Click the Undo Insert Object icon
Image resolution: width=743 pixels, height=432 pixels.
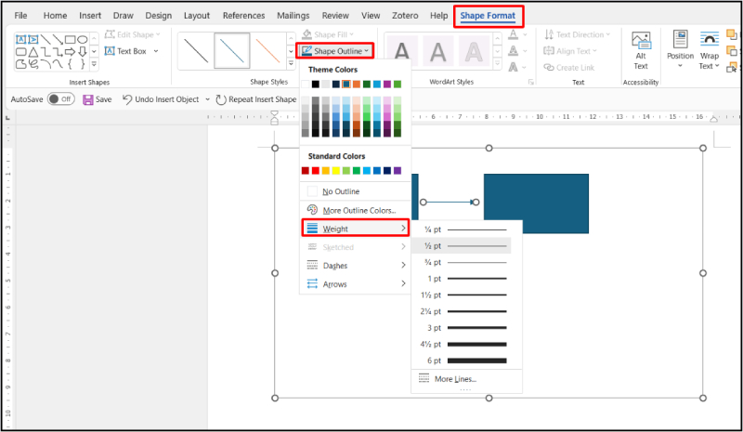(127, 99)
